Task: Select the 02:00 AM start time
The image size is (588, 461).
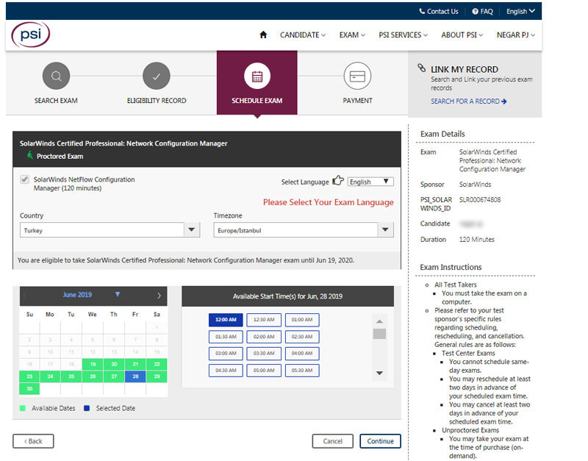Action: 264,337
